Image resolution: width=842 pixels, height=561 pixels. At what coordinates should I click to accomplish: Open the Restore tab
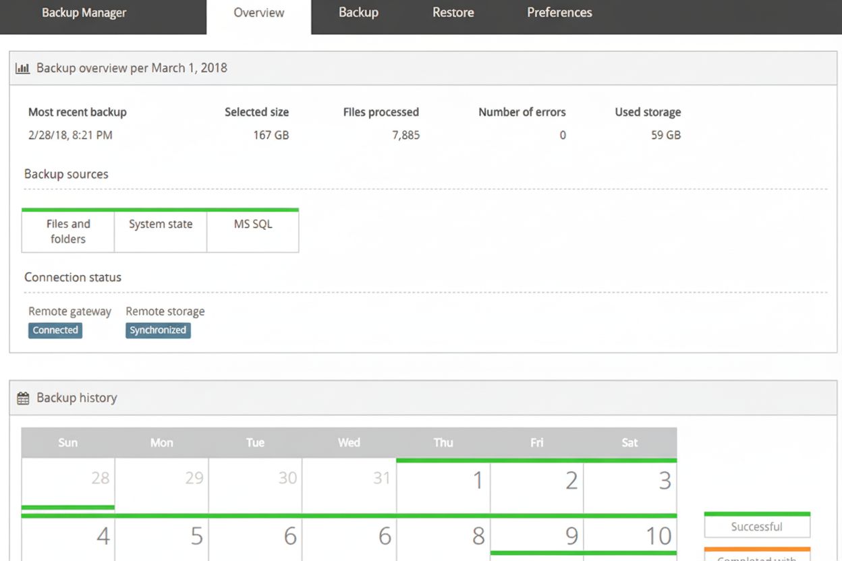point(453,12)
